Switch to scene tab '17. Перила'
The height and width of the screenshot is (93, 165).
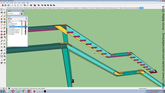(120, 8)
